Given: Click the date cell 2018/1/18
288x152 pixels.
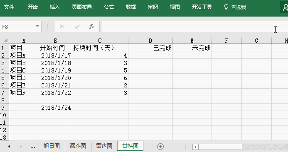Looking at the screenshot, I should coord(55,63).
